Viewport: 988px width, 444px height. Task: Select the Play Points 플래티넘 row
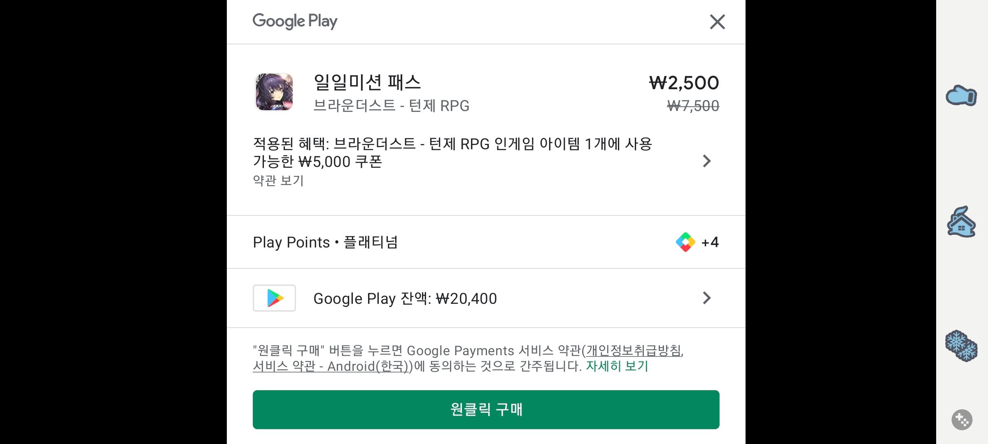[326, 242]
